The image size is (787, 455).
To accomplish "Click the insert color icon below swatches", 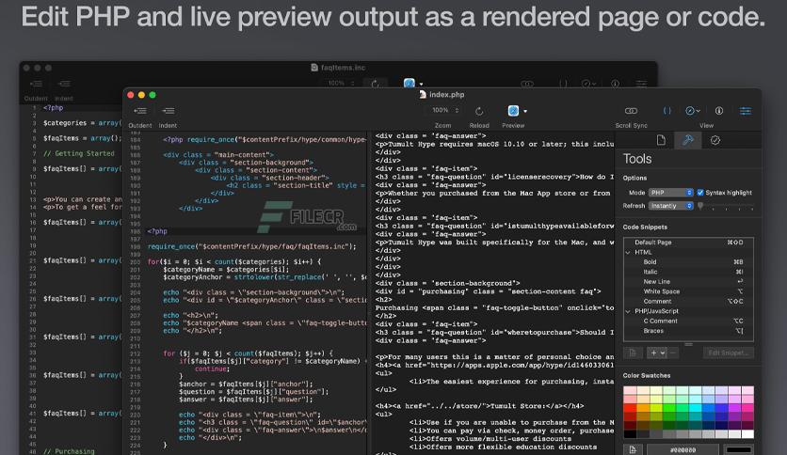I will click(x=633, y=450).
